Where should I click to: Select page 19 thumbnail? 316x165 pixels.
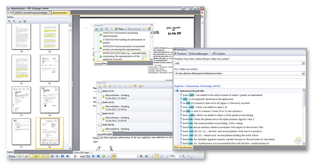tap(22, 36)
